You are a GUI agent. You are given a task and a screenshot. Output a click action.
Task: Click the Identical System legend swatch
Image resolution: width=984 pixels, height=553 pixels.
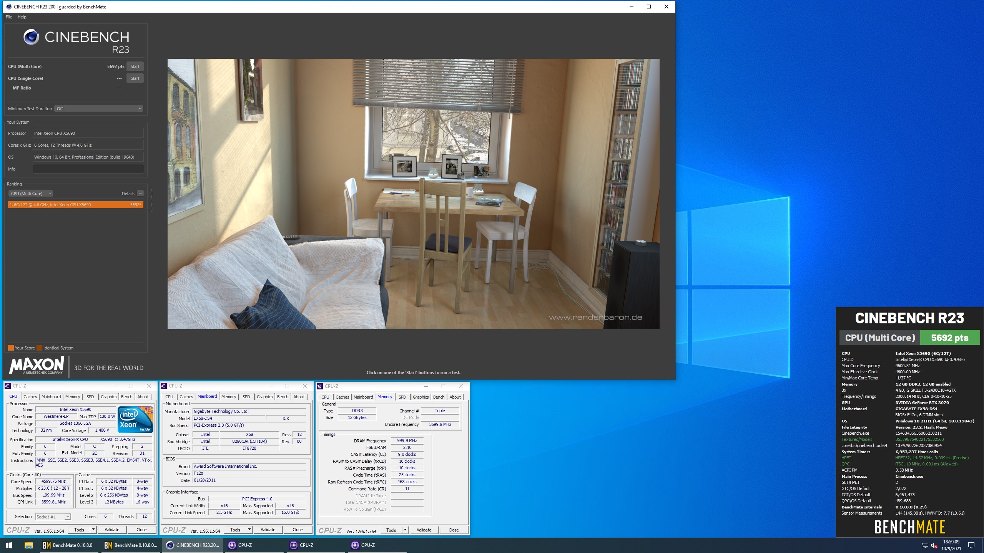pyautogui.click(x=40, y=348)
